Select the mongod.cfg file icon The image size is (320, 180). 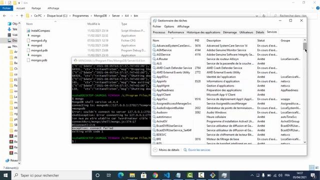[28, 40]
